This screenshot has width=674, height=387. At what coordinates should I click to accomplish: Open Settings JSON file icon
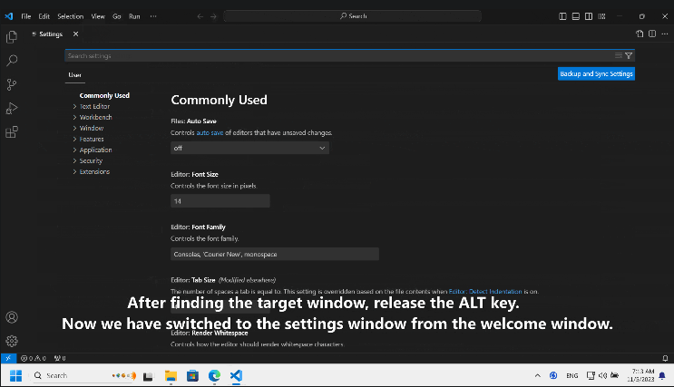point(640,34)
